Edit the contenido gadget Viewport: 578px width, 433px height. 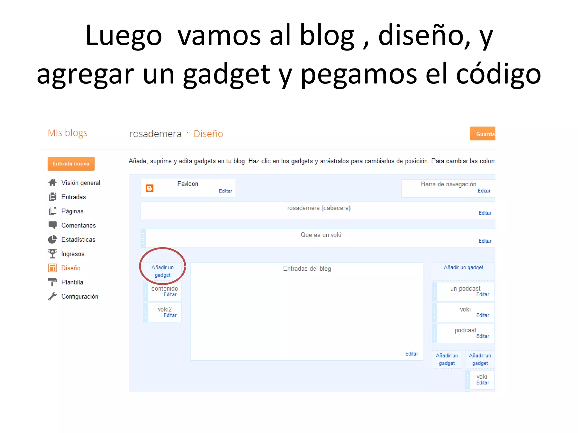coord(170,294)
